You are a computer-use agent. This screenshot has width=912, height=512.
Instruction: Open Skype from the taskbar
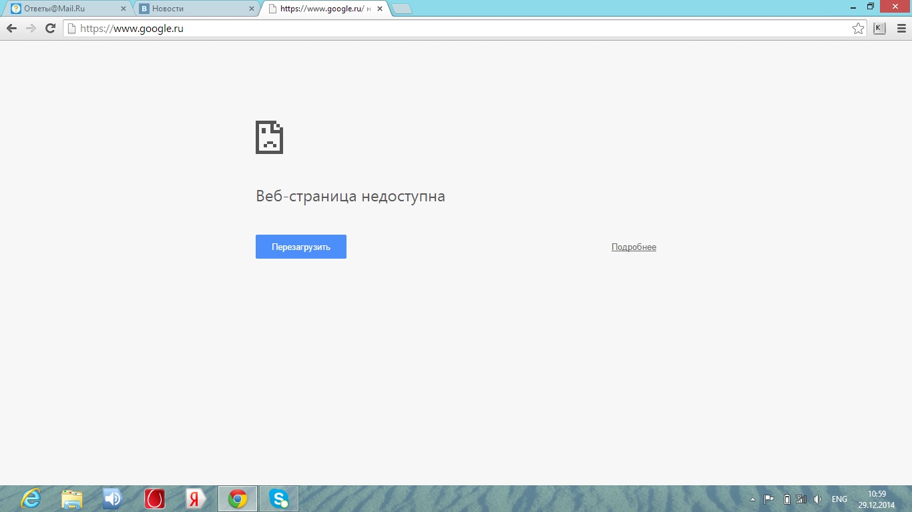pyautogui.click(x=279, y=499)
